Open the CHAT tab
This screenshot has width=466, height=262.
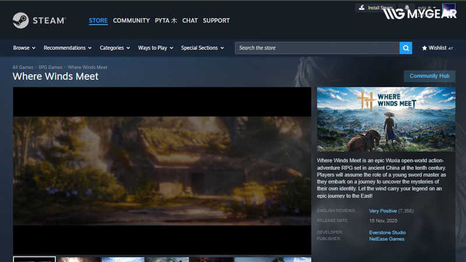(x=190, y=20)
